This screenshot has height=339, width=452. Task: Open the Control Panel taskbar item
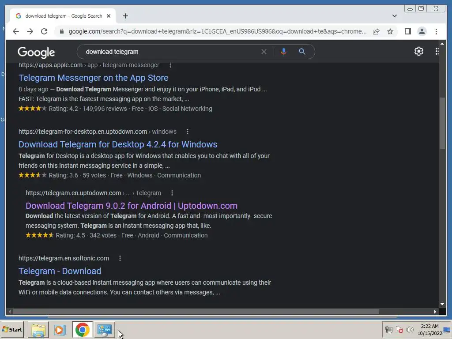click(104, 330)
